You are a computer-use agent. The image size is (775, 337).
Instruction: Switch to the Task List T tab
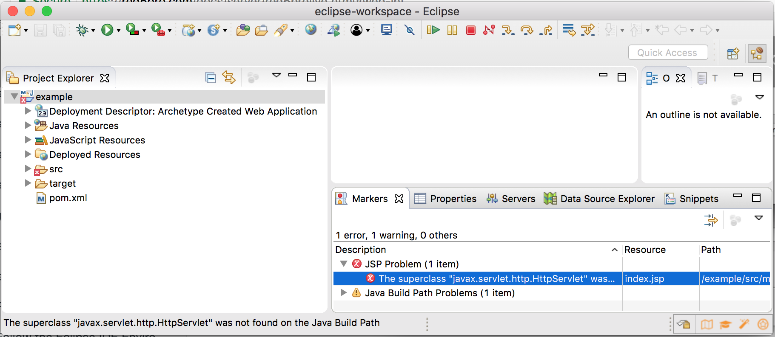708,78
